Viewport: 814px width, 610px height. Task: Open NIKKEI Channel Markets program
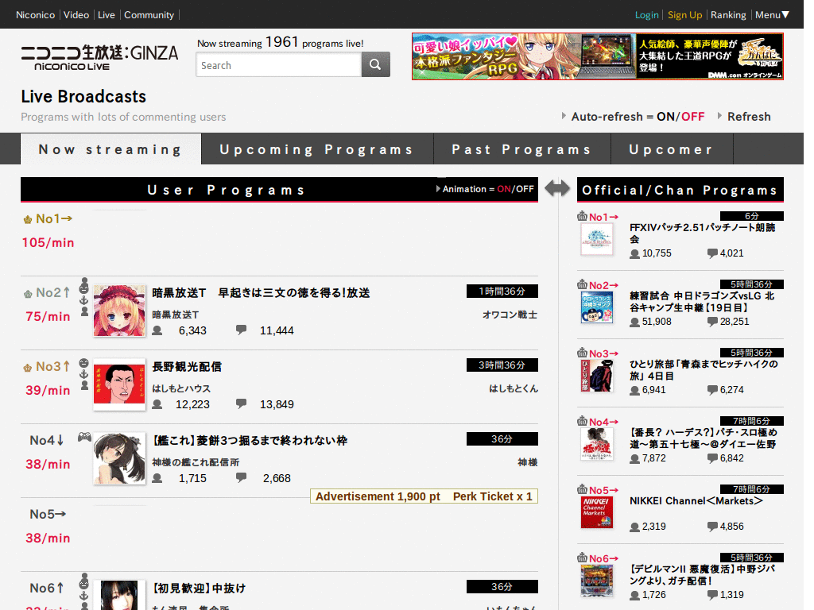pyautogui.click(x=696, y=501)
